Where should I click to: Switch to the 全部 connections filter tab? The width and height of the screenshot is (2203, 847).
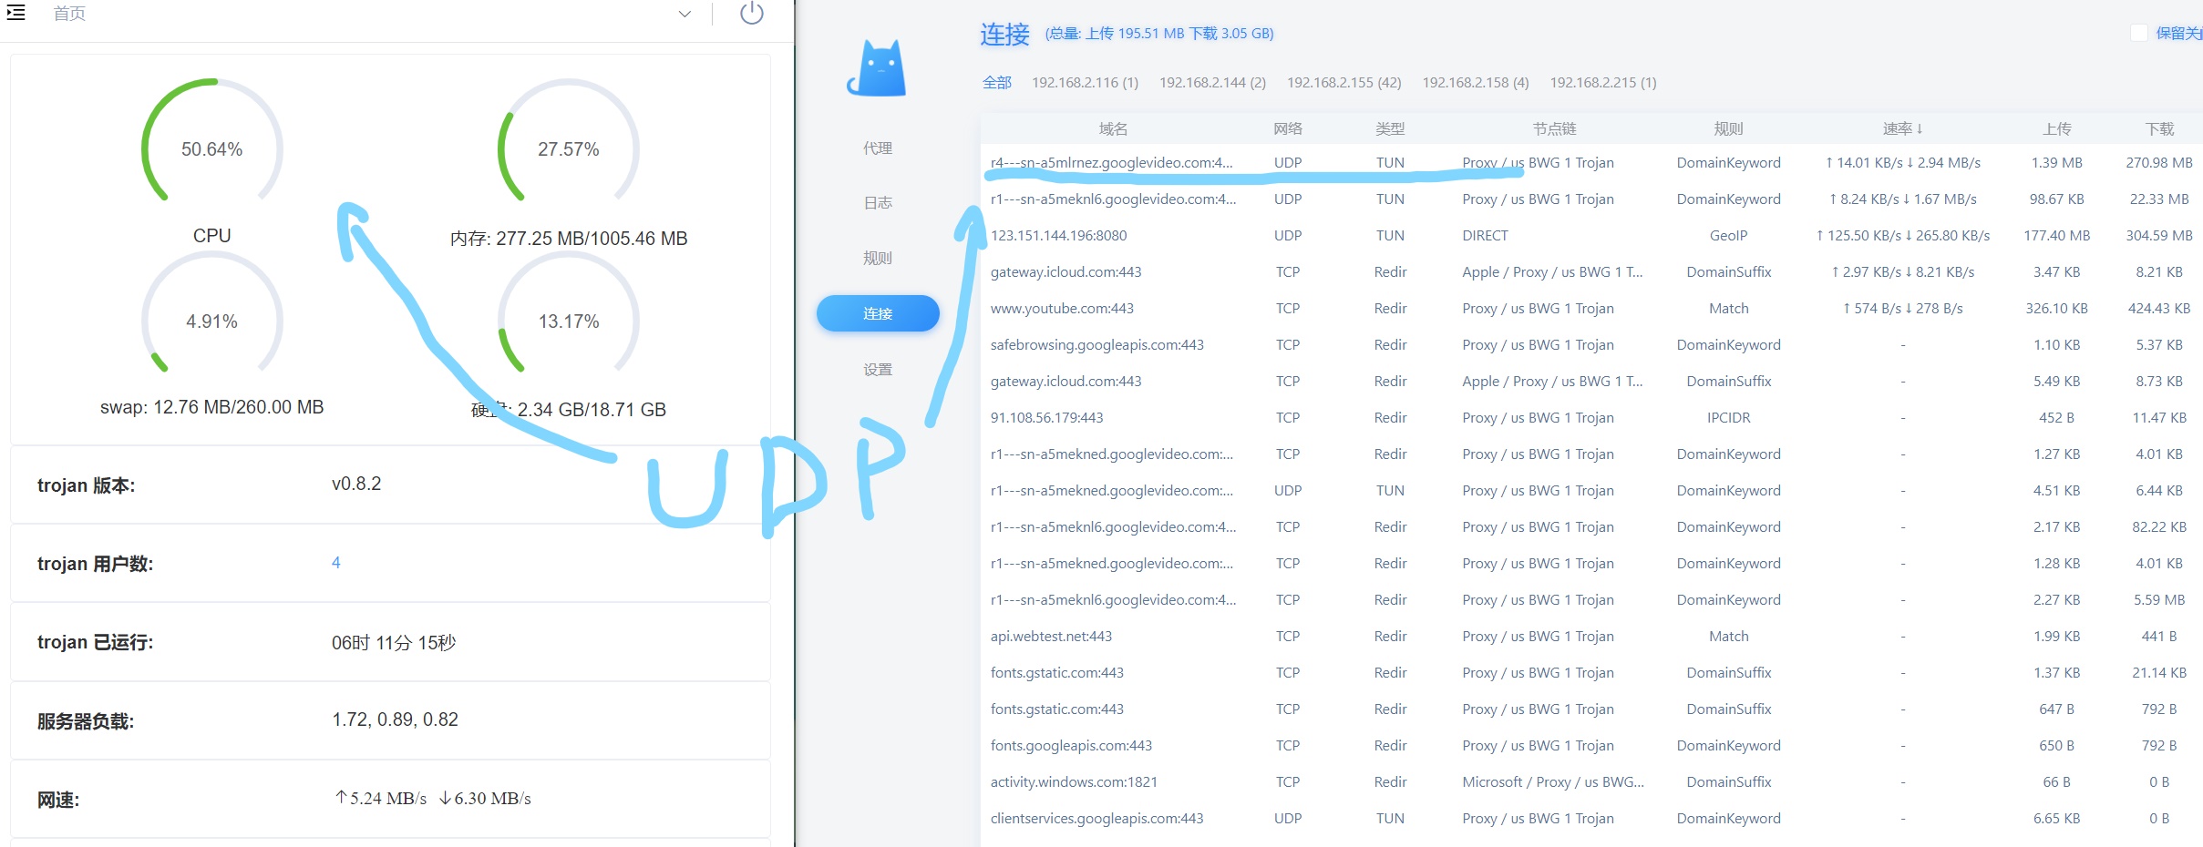pos(998,82)
